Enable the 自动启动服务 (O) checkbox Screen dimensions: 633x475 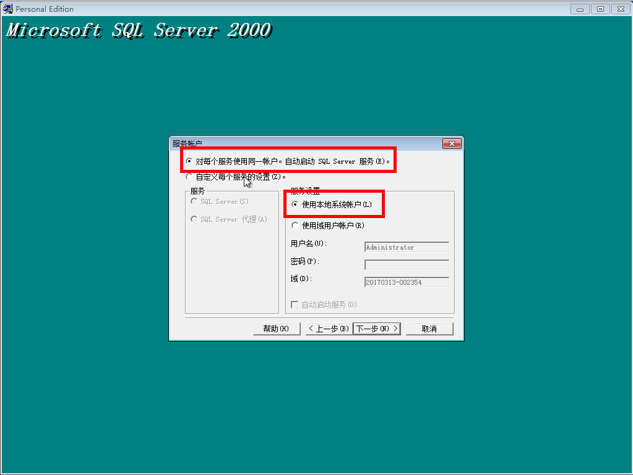295,305
